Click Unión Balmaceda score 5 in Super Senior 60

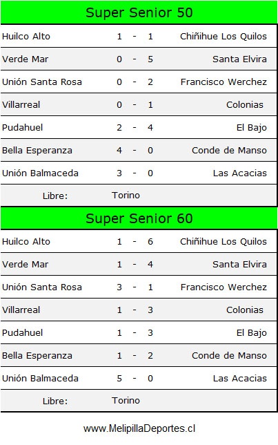(119, 378)
